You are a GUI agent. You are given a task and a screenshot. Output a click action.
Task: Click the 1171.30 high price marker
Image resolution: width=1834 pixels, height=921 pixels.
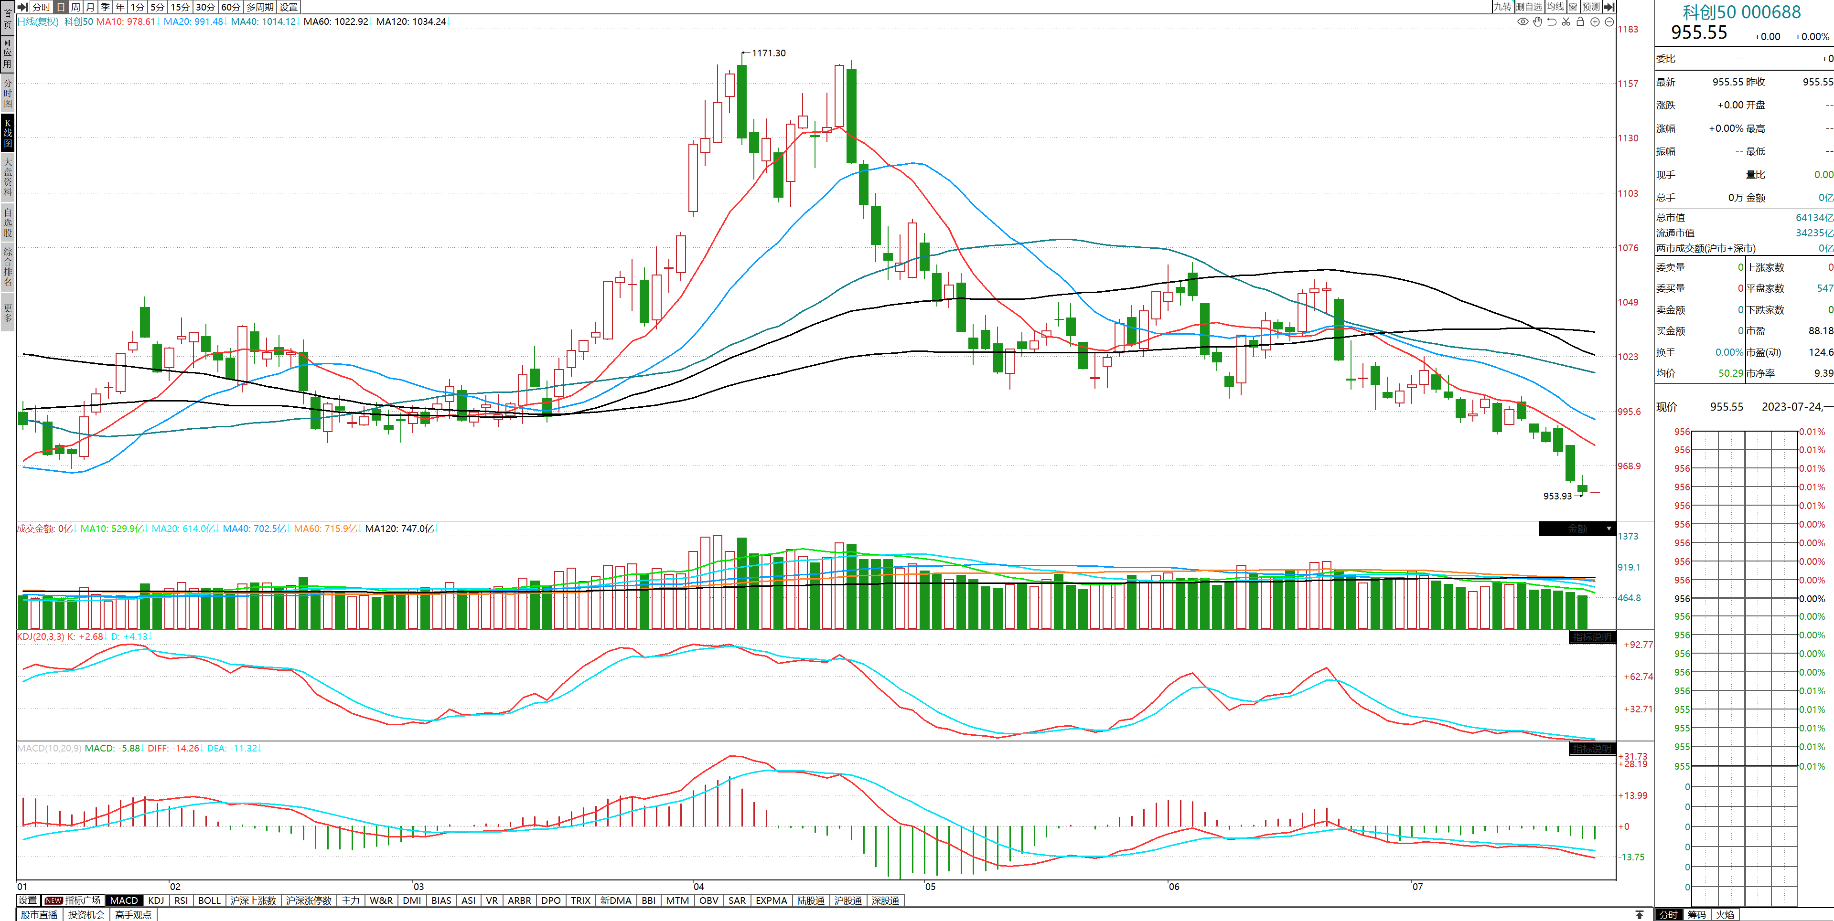[x=768, y=53]
